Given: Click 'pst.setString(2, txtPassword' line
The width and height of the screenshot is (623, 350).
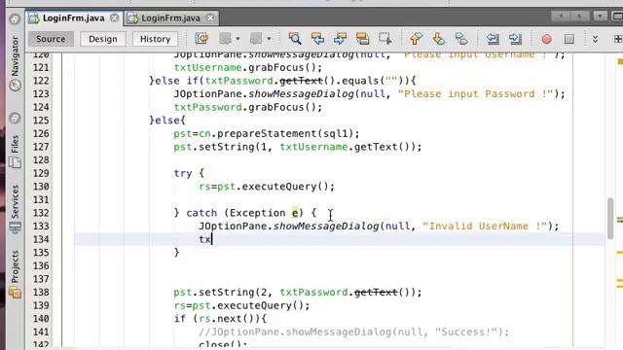Looking at the screenshot, I should [x=298, y=293].
